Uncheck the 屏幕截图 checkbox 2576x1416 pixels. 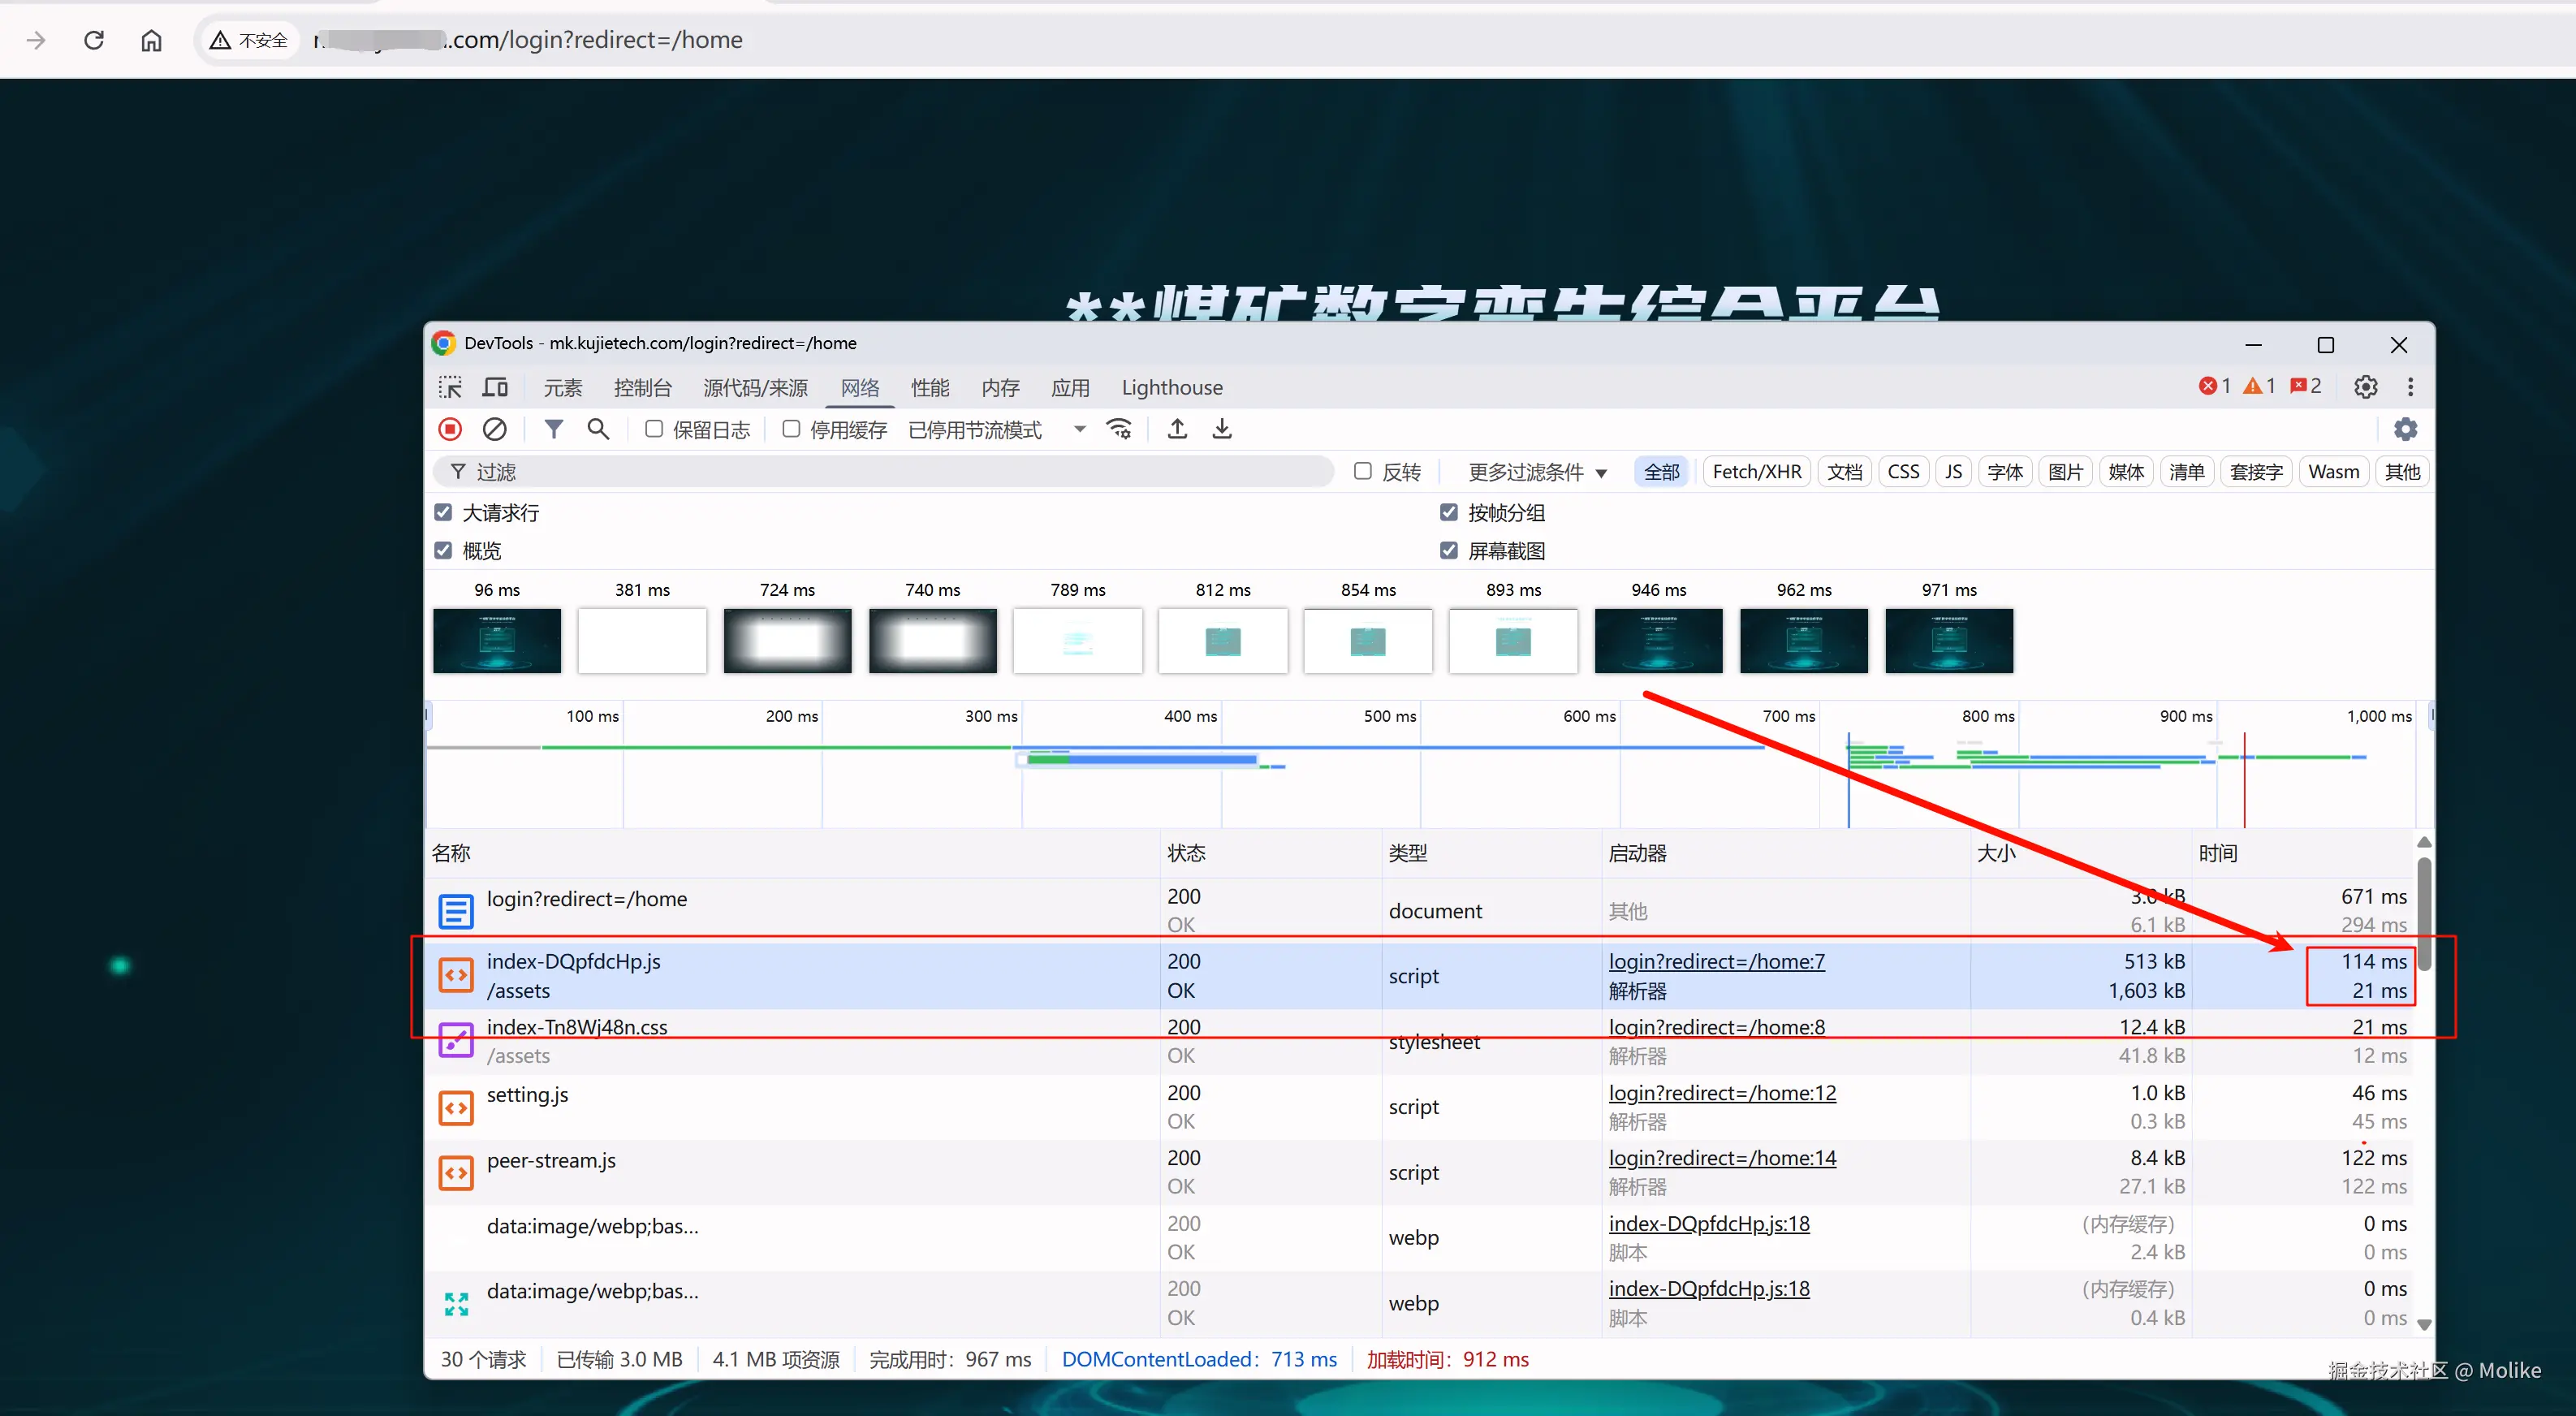[1448, 551]
